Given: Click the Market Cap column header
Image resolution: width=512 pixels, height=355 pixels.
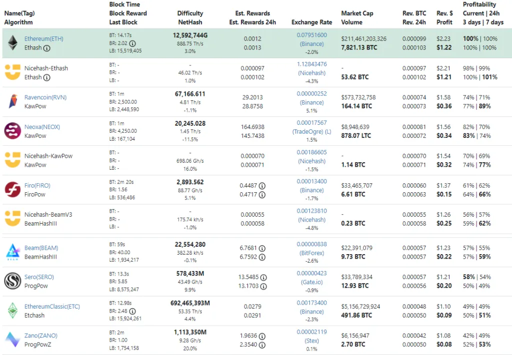Looking at the screenshot, I should tap(357, 13).
